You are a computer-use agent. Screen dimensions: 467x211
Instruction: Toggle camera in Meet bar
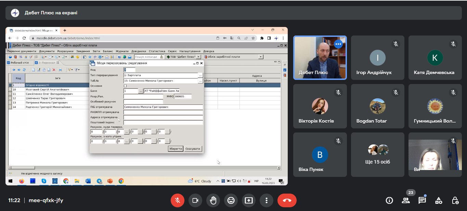pyautogui.click(x=195, y=200)
